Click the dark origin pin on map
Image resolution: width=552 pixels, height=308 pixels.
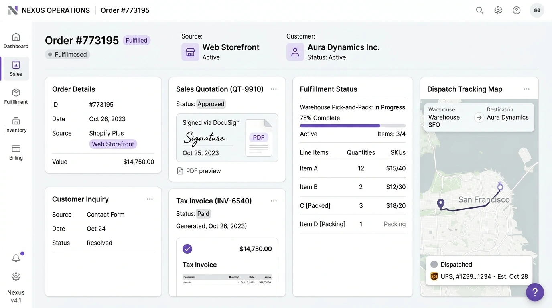click(441, 204)
